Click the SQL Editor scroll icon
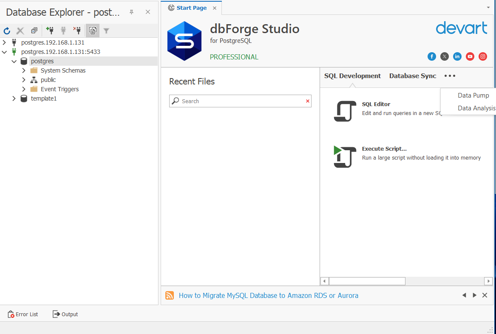The image size is (496, 334). point(345,111)
